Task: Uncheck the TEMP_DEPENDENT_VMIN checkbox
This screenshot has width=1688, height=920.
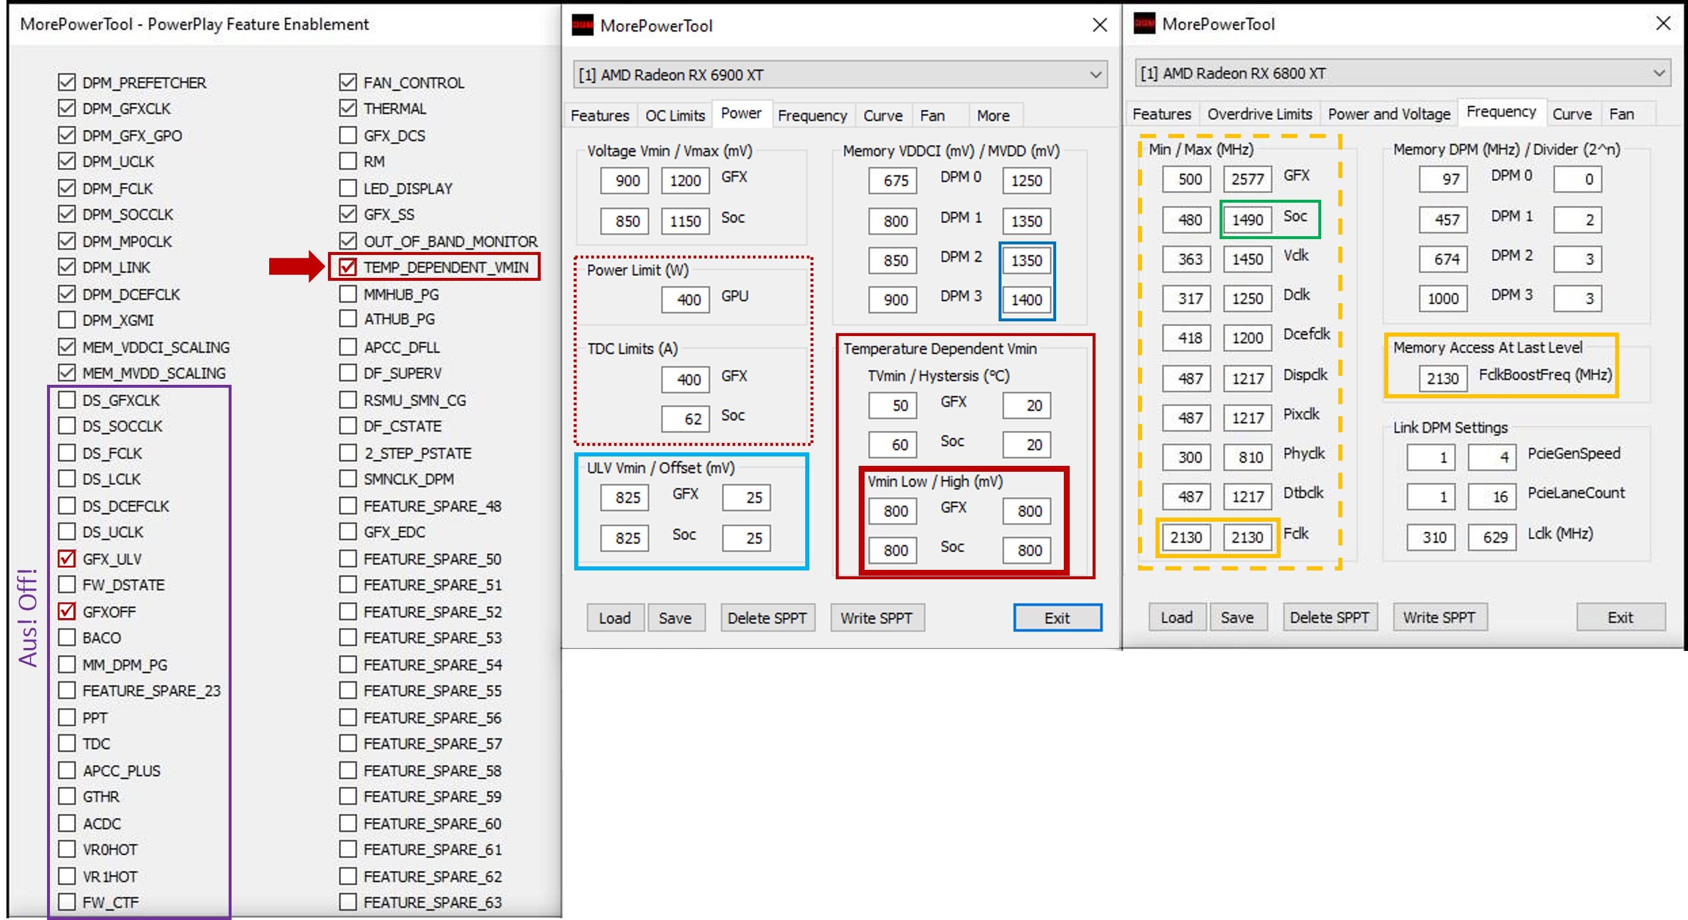Action: 348,267
